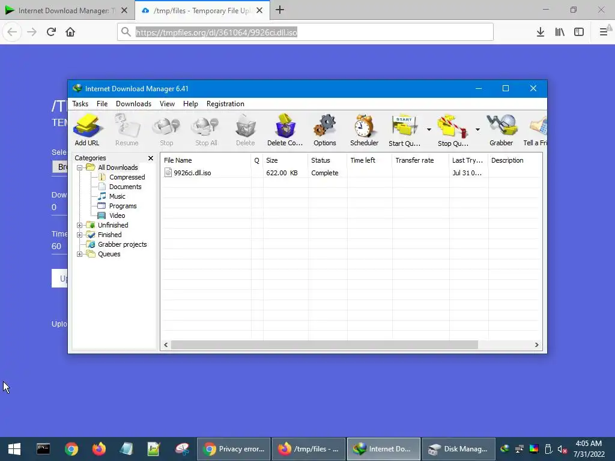Image resolution: width=615 pixels, height=461 pixels.
Task: Open the Grabber tool icon
Action: (x=501, y=130)
